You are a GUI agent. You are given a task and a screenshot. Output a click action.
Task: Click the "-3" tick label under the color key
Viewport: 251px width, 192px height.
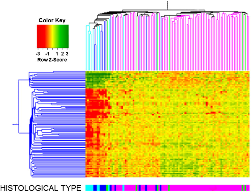pos(39,54)
